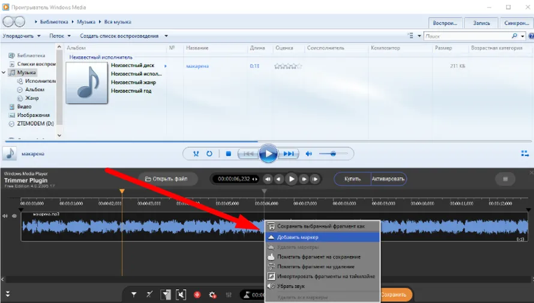Click Создать список воспроизведения button

point(119,36)
